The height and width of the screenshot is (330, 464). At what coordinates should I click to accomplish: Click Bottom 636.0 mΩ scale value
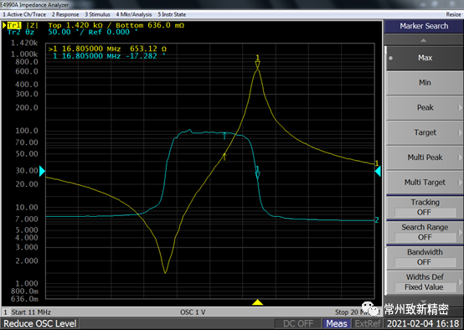pyautogui.click(x=150, y=25)
